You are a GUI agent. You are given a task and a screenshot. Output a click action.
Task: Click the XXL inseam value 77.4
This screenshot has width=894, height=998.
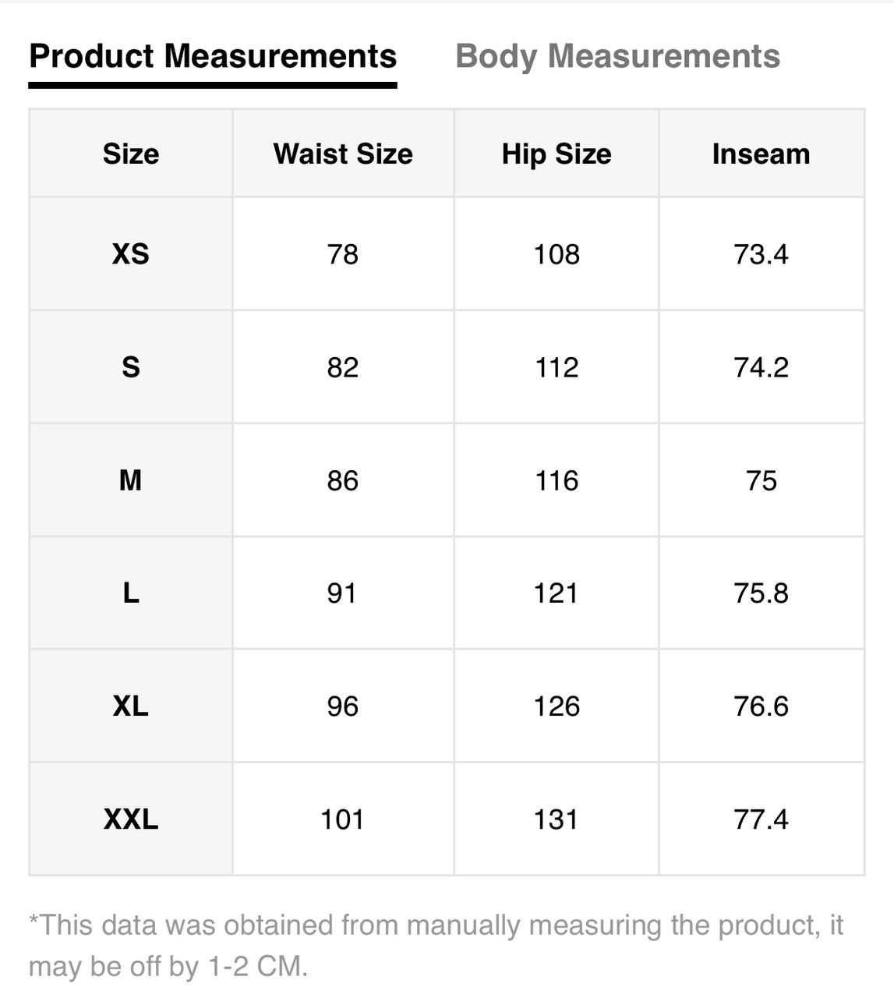761,819
